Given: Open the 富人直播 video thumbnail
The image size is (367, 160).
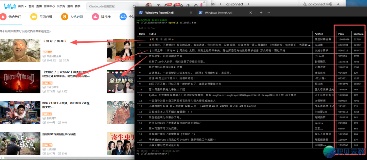Looking at the screenshot, I should 121,51.
